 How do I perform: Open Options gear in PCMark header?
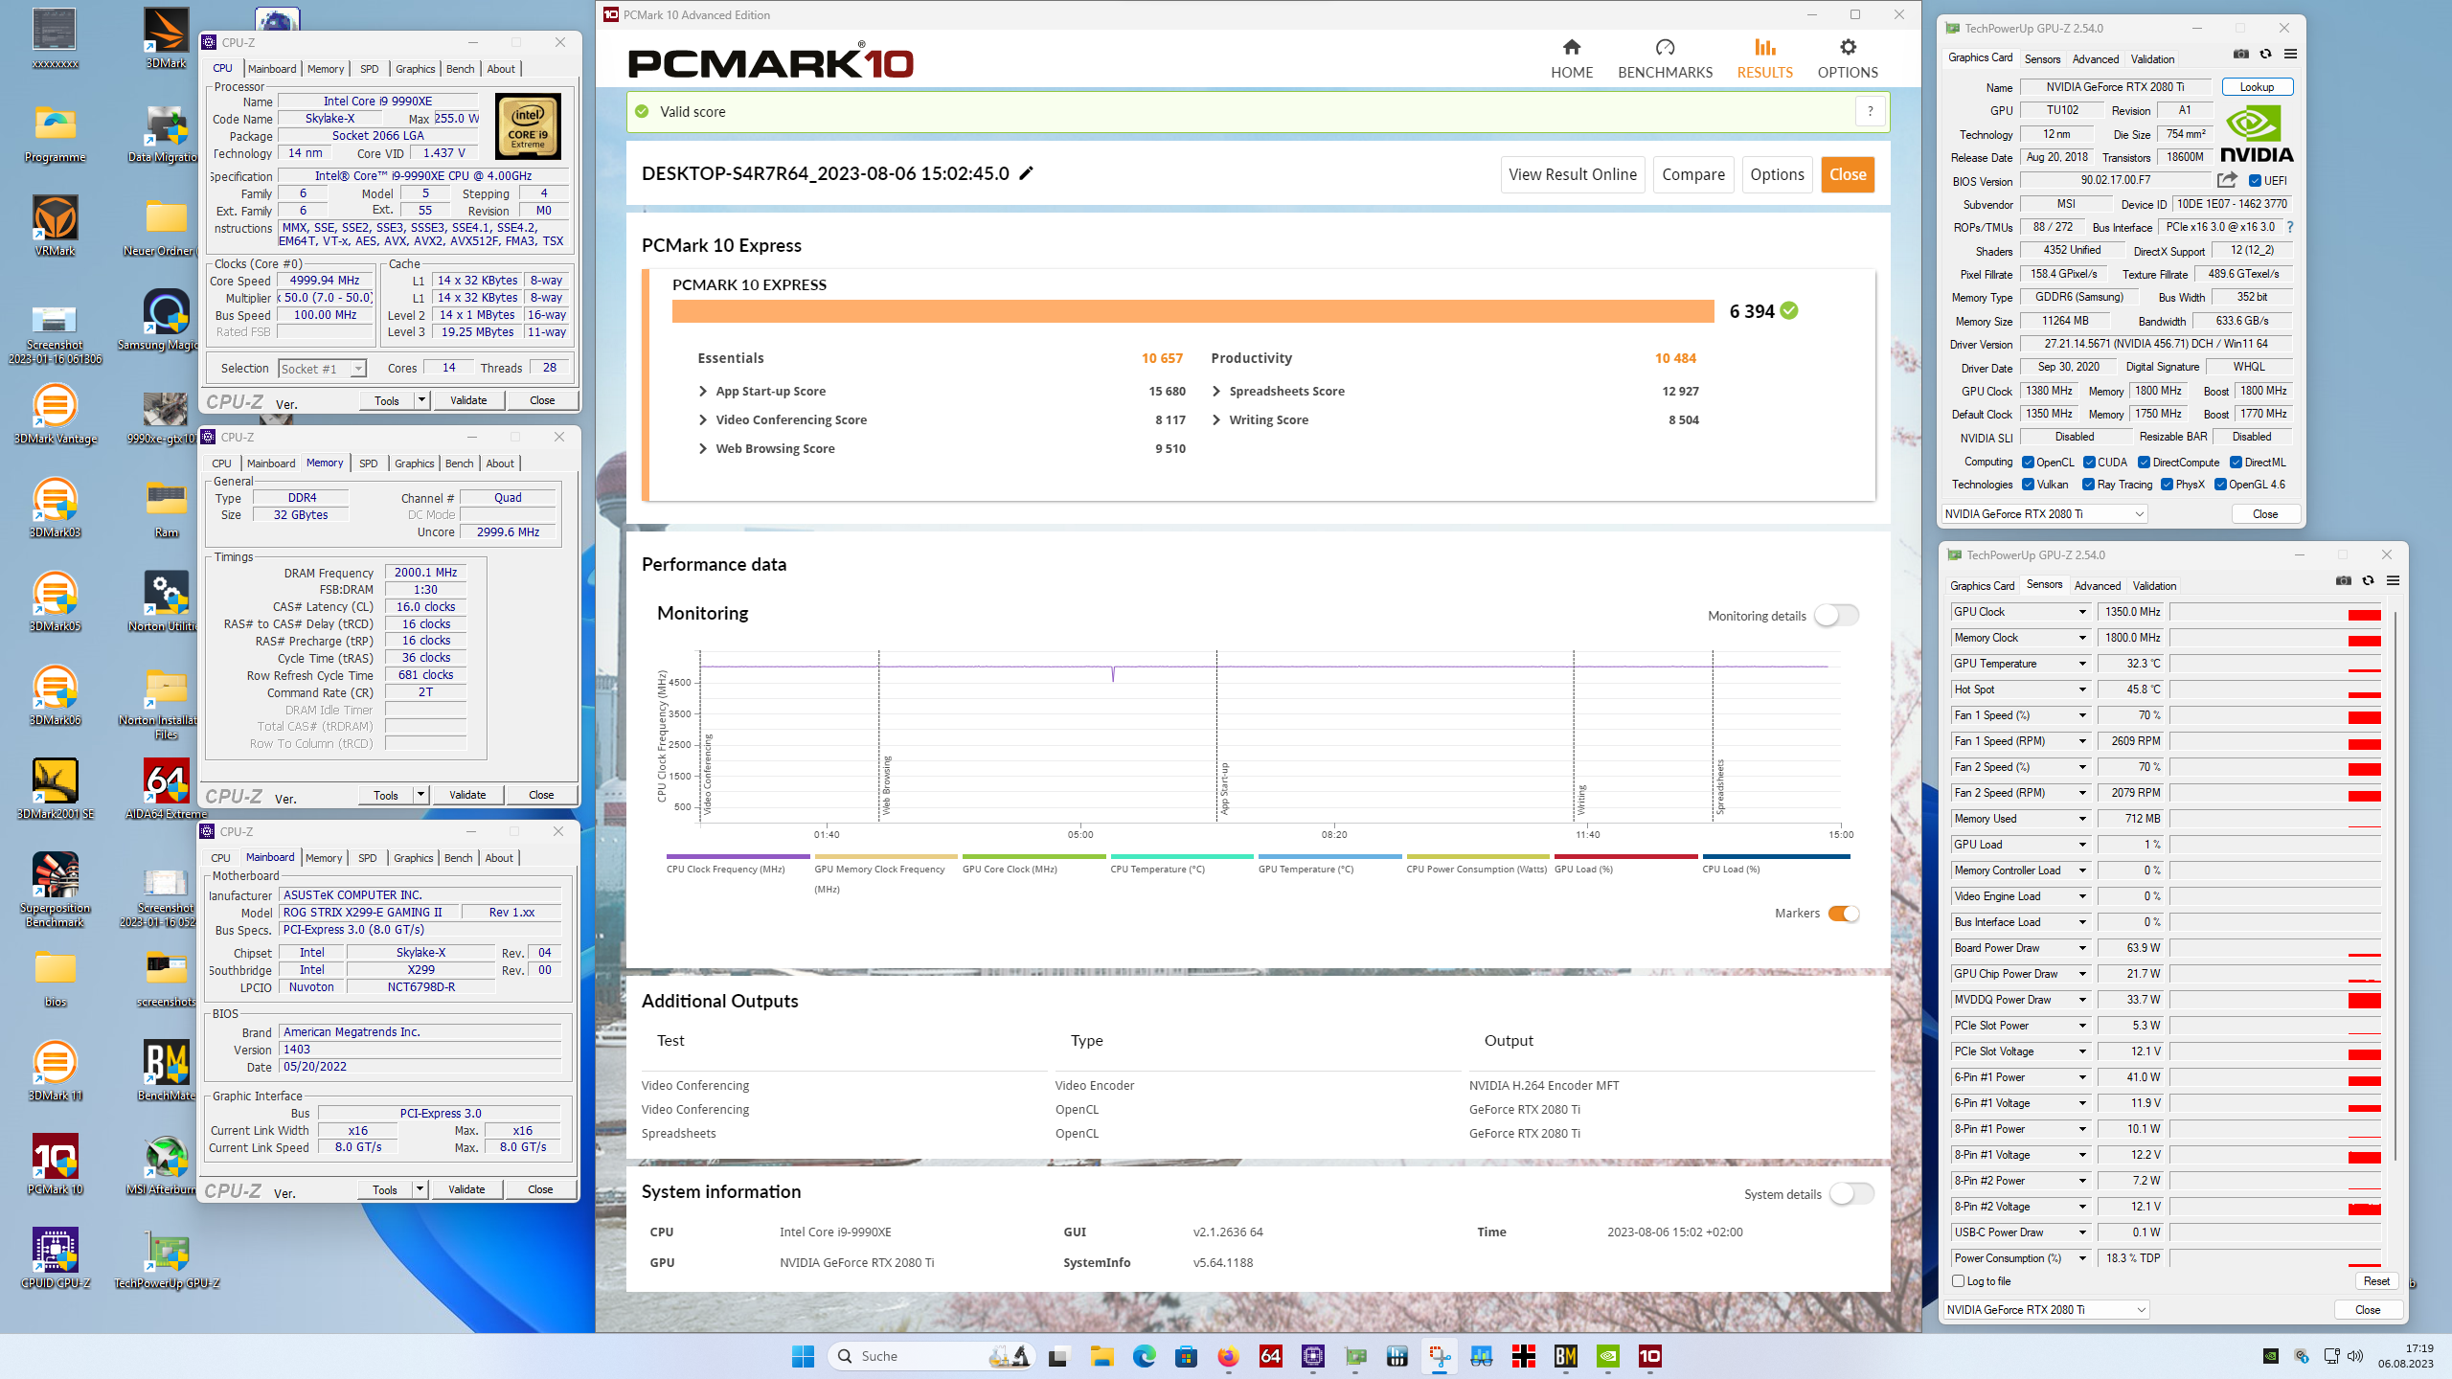tap(1848, 47)
